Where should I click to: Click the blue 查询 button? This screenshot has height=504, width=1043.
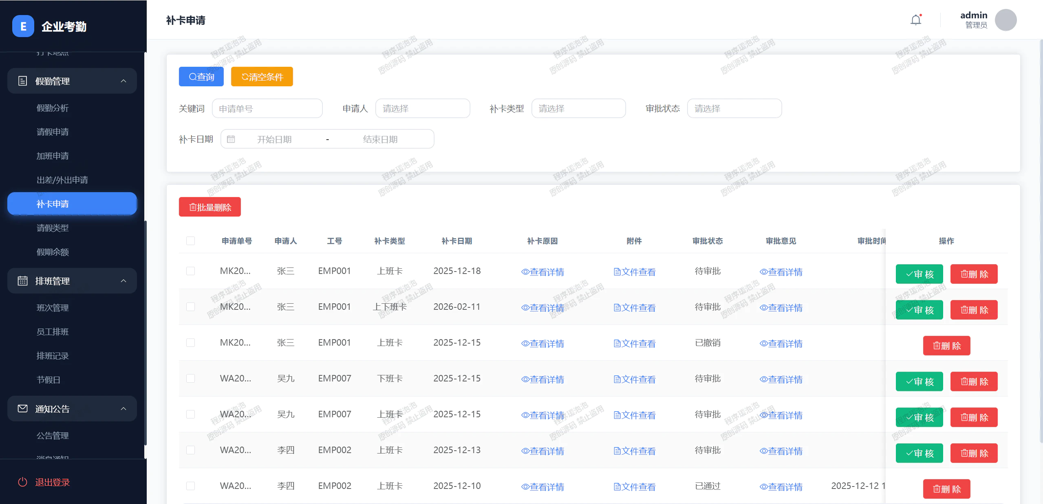click(201, 77)
